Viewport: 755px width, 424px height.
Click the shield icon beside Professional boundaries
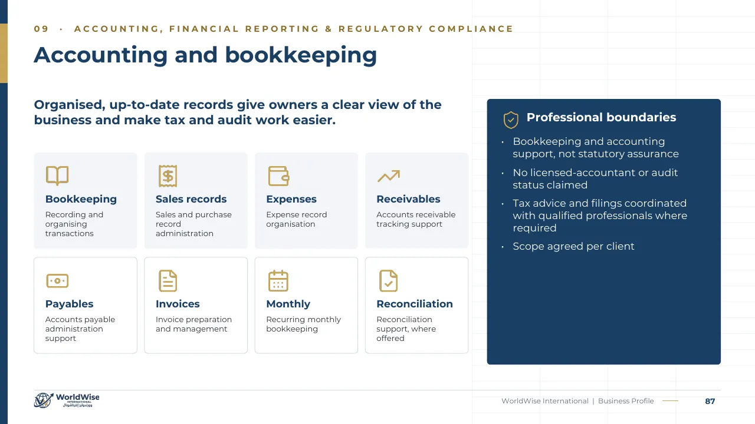tap(511, 120)
